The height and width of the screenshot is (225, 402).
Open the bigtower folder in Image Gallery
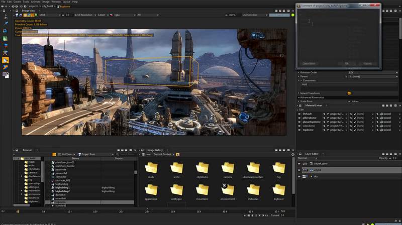pos(278,190)
